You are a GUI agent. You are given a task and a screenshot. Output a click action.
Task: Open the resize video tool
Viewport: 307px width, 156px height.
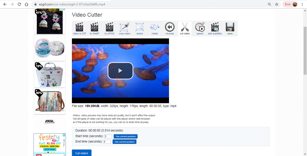[x=139, y=28]
